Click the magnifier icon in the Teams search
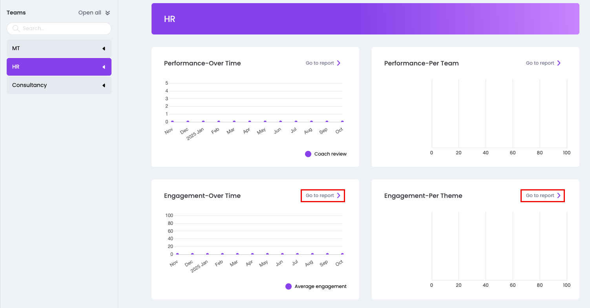 pyautogui.click(x=16, y=29)
